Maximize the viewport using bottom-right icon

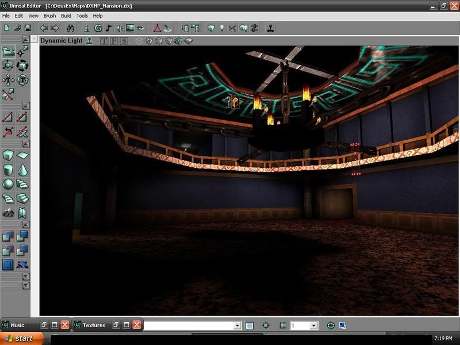click(x=342, y=325)
